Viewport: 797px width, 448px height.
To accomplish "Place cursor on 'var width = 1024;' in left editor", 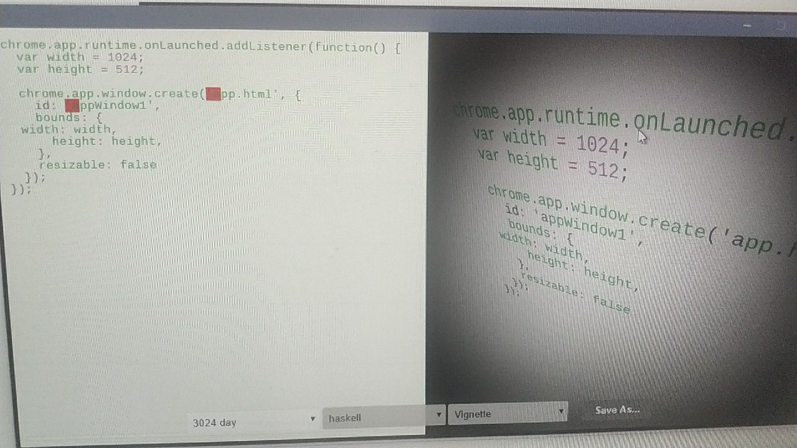I will coord(80,58).
